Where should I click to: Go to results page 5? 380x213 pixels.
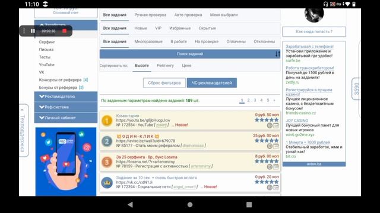pyautogui.click(x=268, y=100)
